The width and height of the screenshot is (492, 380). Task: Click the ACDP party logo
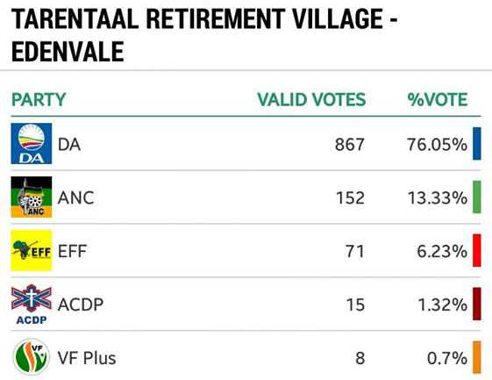click(x=32, y=304)
